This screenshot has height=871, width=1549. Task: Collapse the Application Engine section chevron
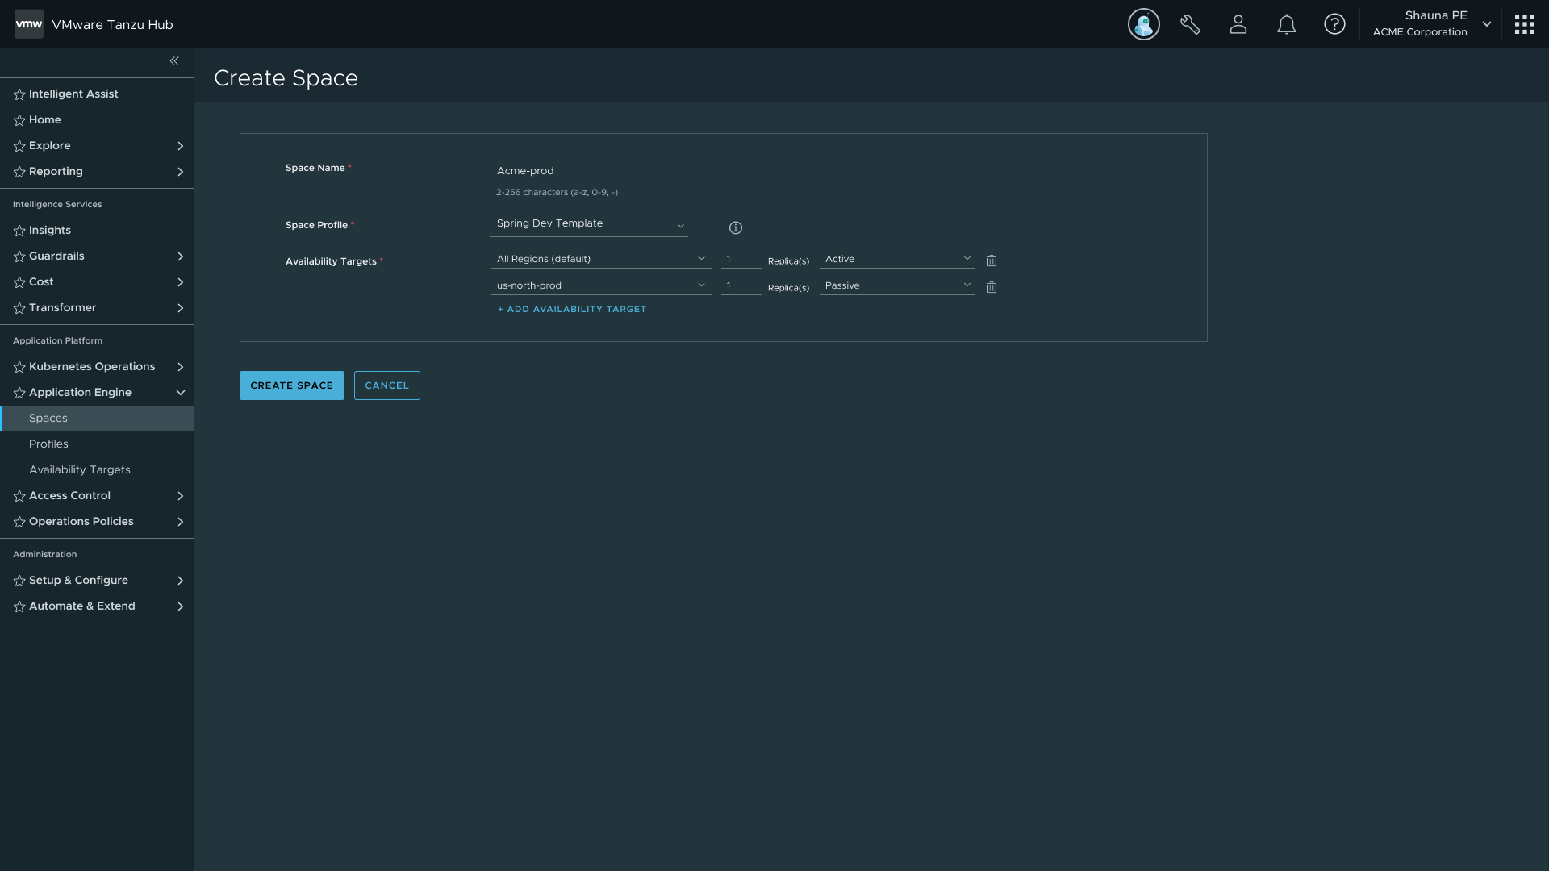pos(180,393)
